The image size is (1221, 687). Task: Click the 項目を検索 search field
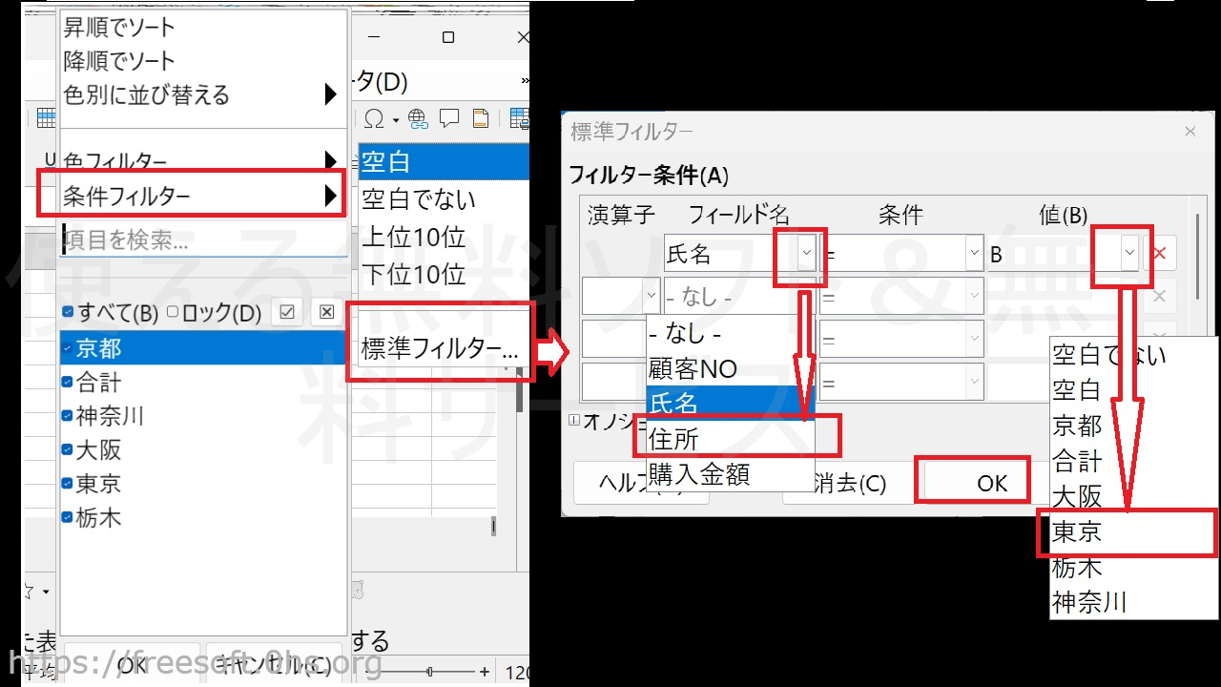[x=200, y=239]
